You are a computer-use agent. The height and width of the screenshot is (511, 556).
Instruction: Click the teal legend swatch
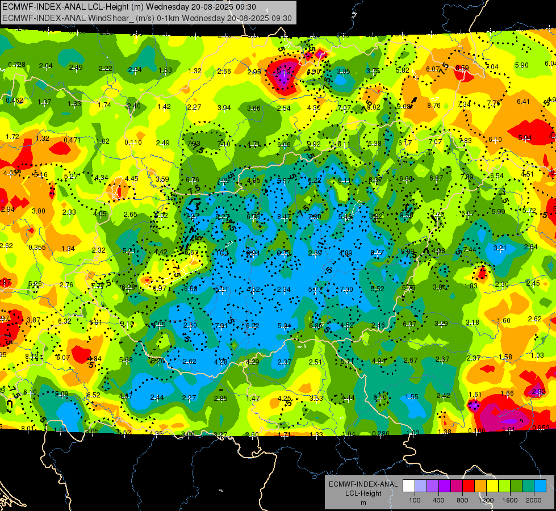tap(528, 485)
